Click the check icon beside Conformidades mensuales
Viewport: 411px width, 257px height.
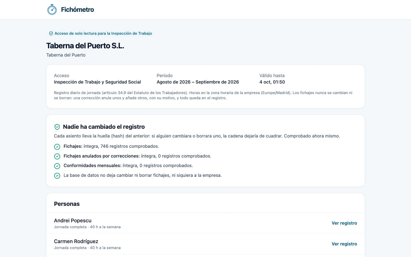tap(57, 166)
